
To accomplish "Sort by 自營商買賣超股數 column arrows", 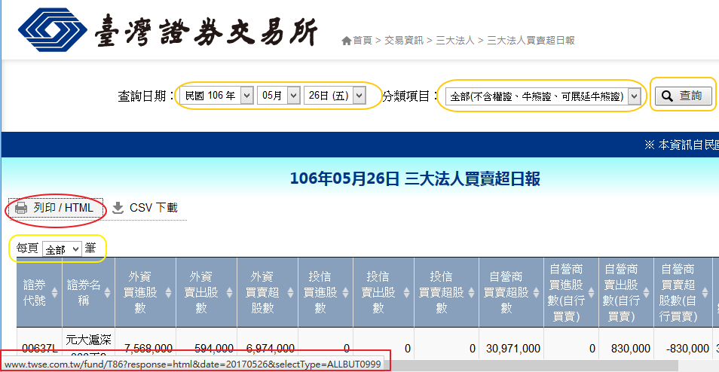I will (x=536, y=293).
